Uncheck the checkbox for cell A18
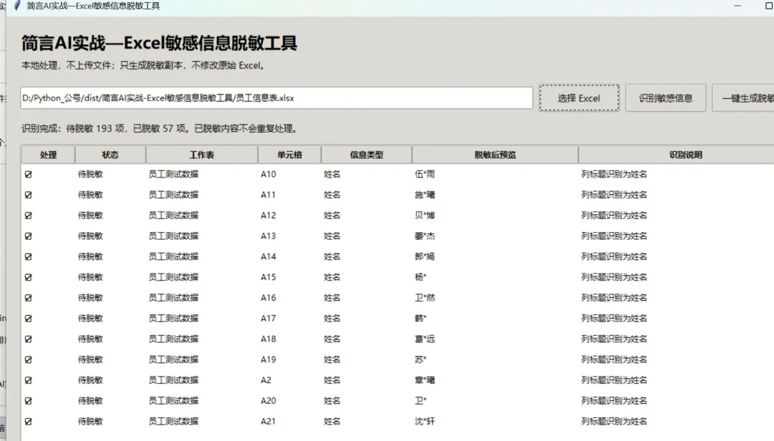Image resolution: width=774 pixels, height=441 pixels. coord(28,339)
